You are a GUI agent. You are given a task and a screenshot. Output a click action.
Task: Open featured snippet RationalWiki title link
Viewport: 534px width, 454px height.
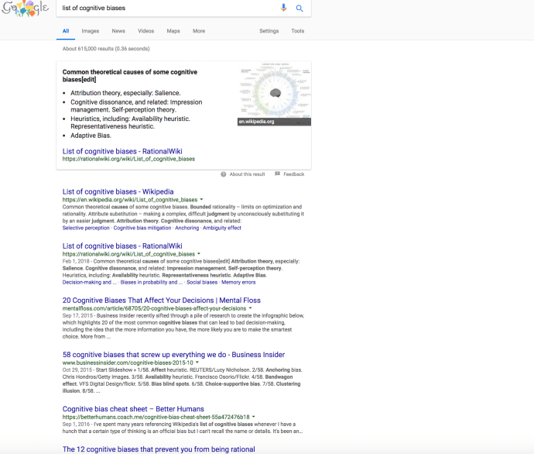point(122,151)
